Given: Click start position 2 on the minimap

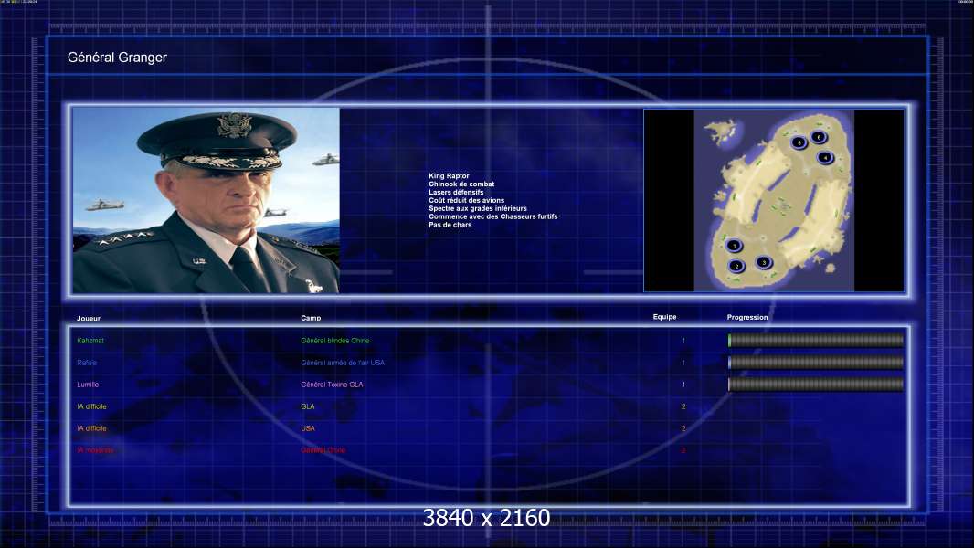Looking at the screenshot, I should point(736,267).
